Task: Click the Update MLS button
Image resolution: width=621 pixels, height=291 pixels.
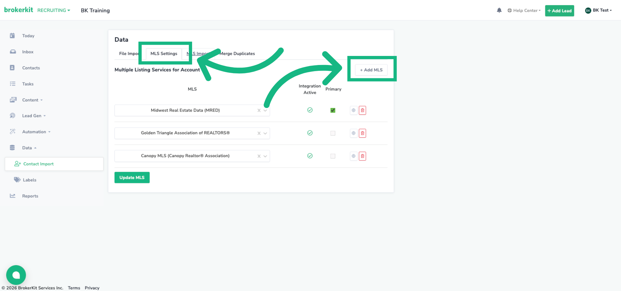Action: (132, 178)
